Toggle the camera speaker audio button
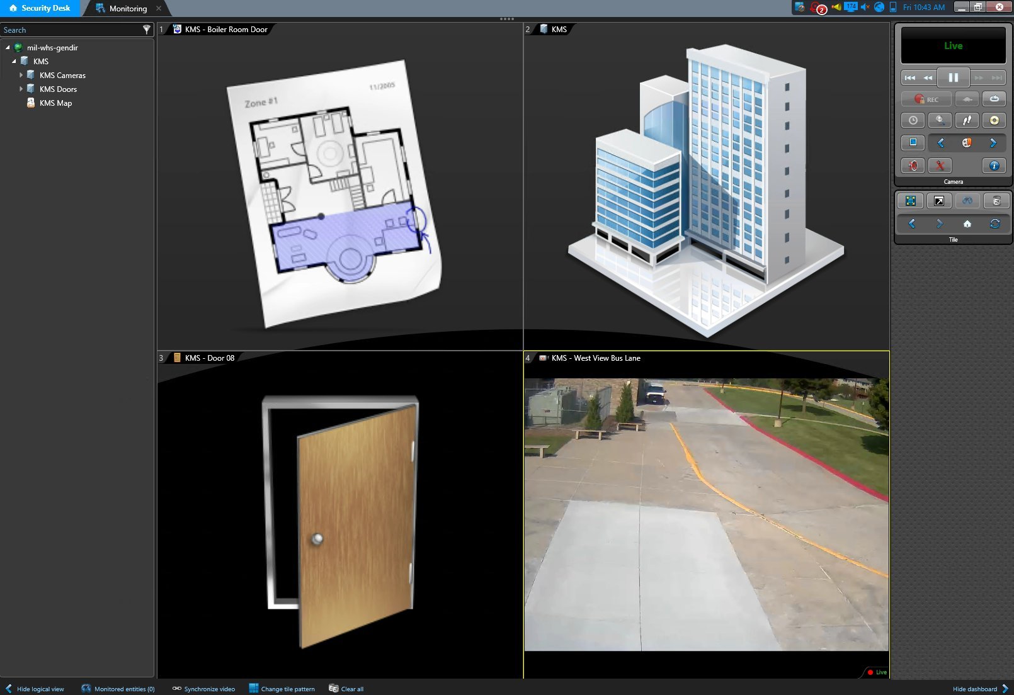 click(x=913, y=166)
